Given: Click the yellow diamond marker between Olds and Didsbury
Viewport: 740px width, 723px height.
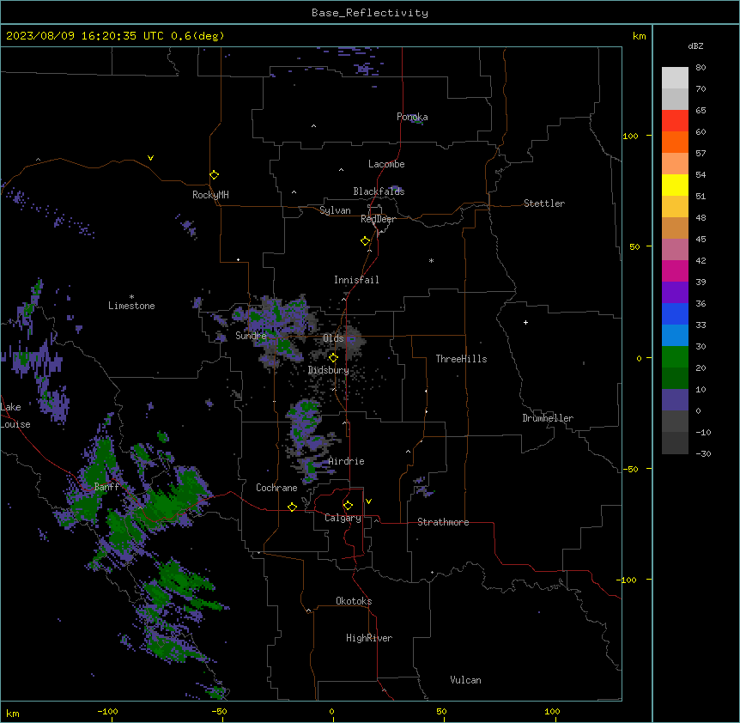Looking at the screenshot, I should [333, 358].
